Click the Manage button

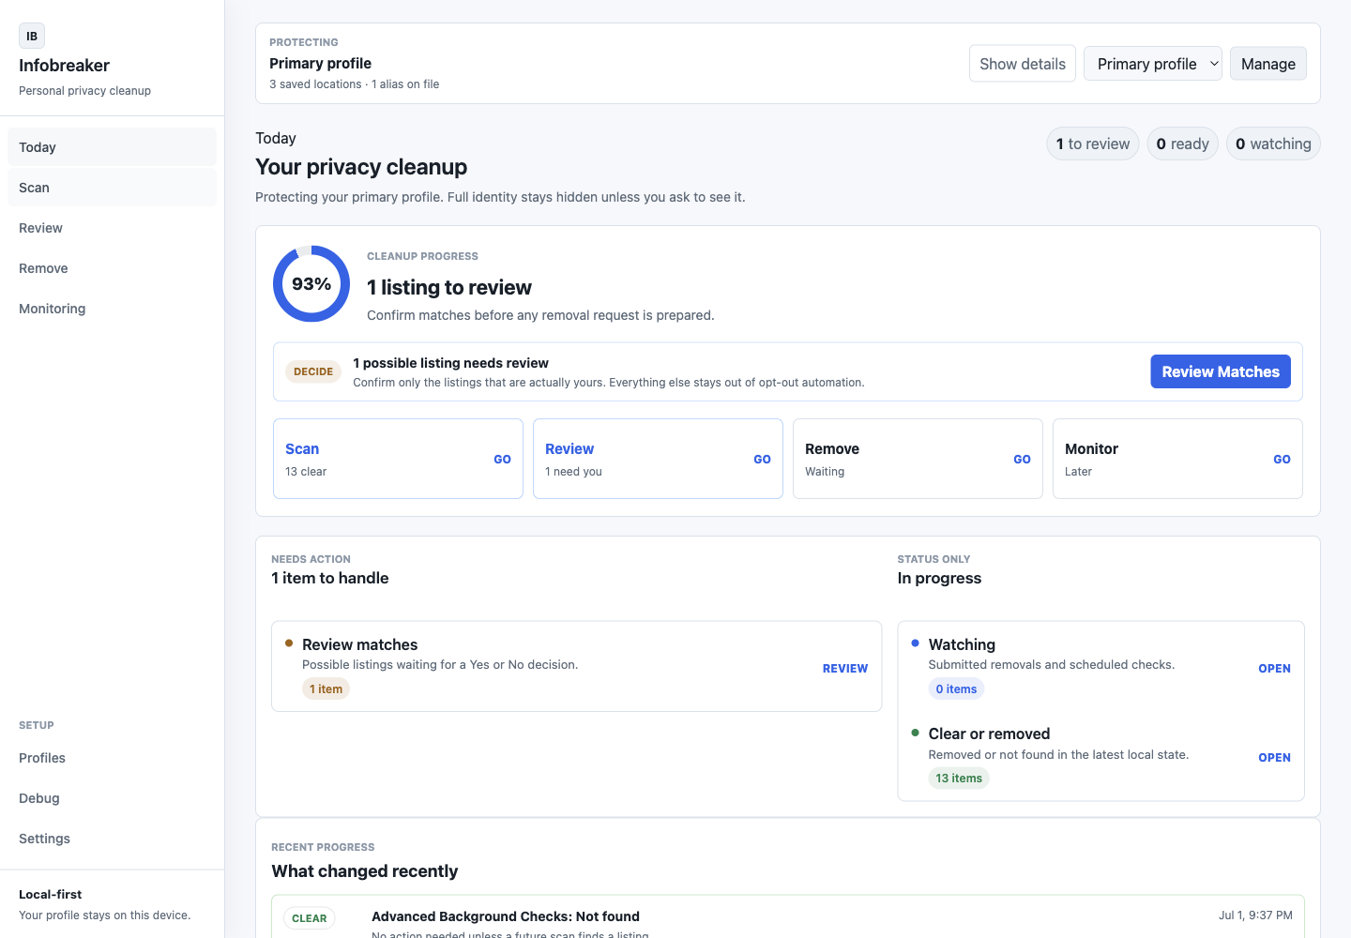pyautogui.click(x=1268, y=64)
